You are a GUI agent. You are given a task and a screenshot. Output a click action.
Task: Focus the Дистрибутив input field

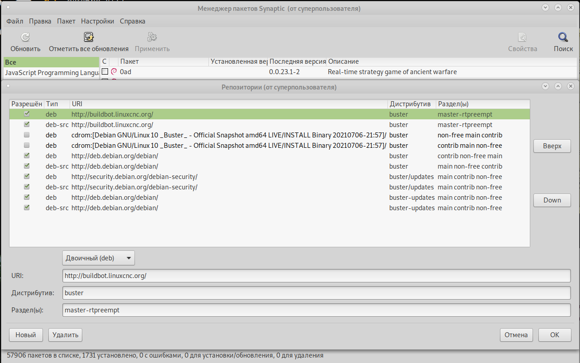[316, 292]
